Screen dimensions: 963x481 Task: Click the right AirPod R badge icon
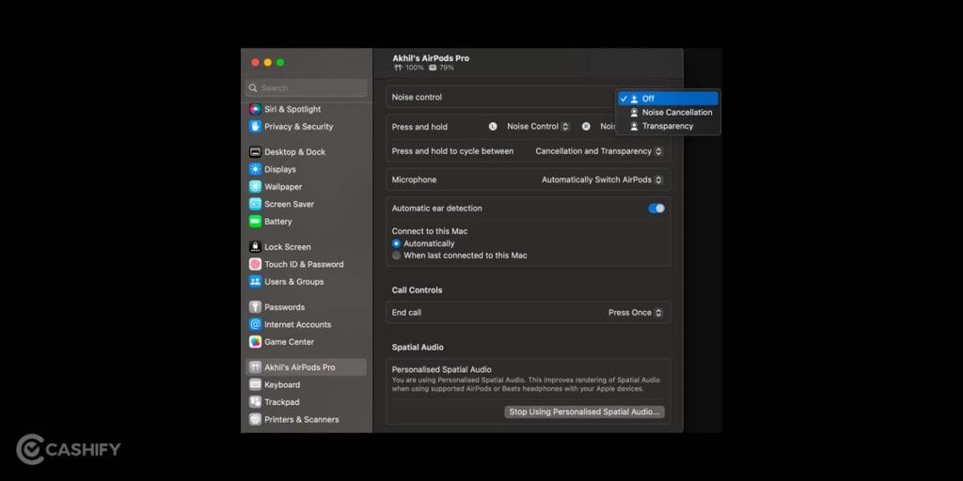(586, 127)
